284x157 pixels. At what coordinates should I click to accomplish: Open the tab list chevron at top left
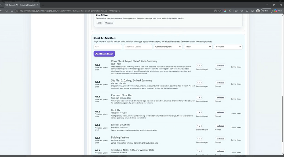pyautogui.click(x=1, y=5)
